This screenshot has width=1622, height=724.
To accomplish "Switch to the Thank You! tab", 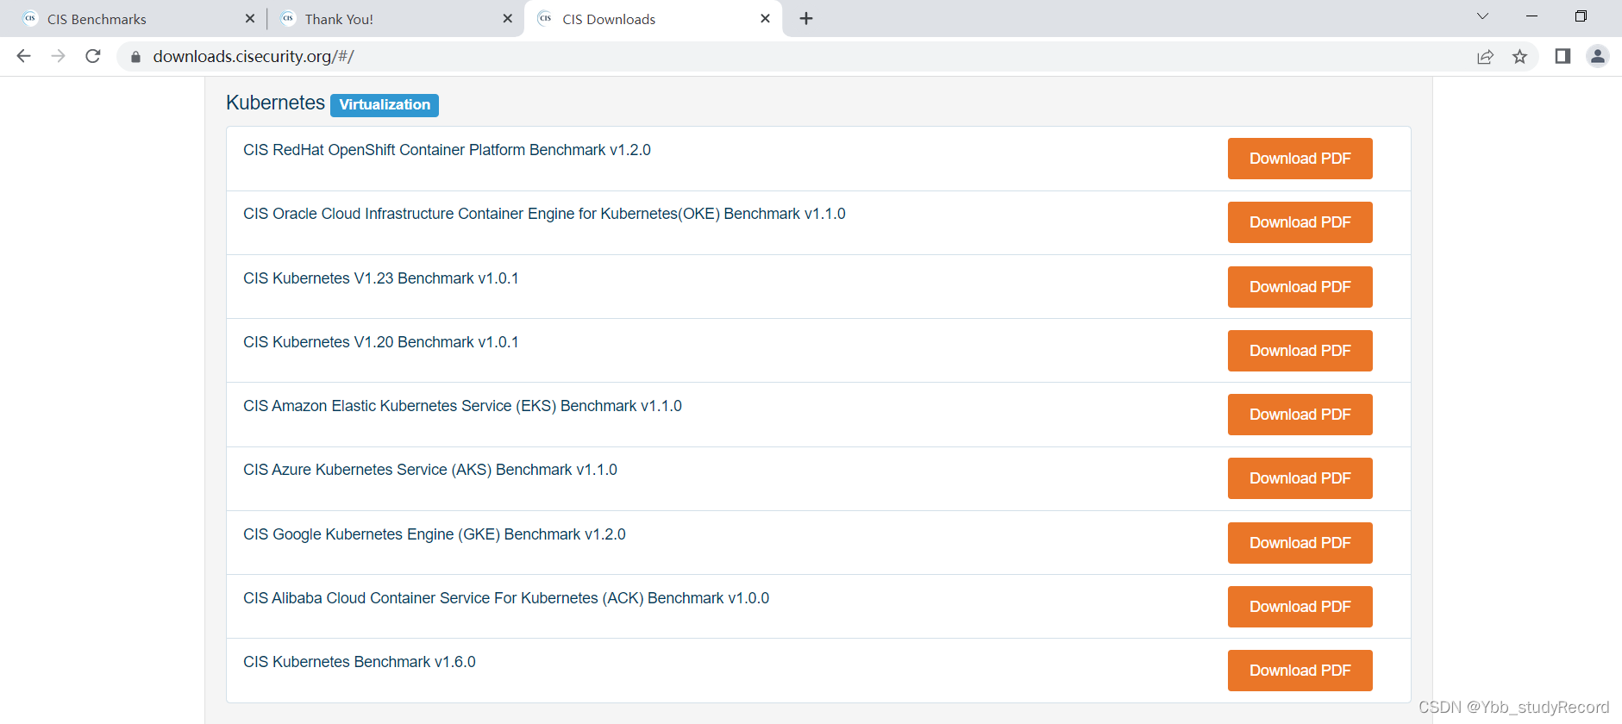I will coord(396,19).
